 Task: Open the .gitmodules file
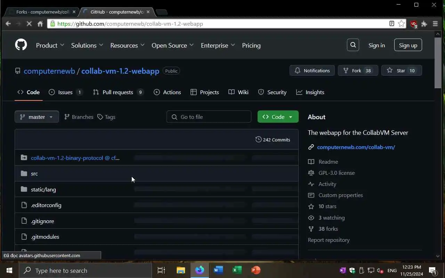tap(45, 237)
